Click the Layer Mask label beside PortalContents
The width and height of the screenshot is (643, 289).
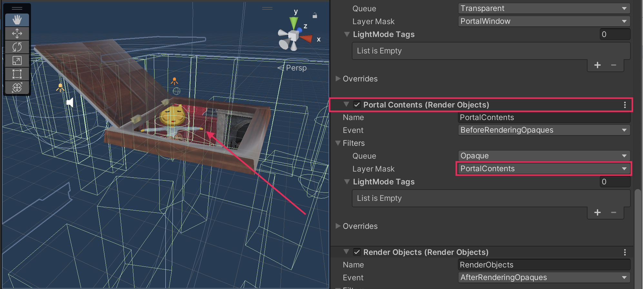(x=373, y=169)
